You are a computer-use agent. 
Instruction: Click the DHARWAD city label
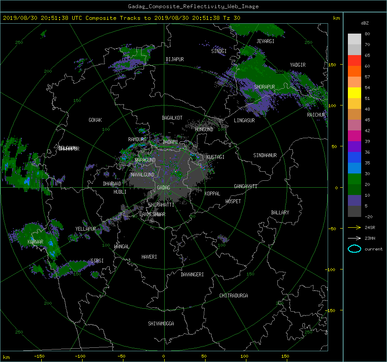(x=112, y=184)
